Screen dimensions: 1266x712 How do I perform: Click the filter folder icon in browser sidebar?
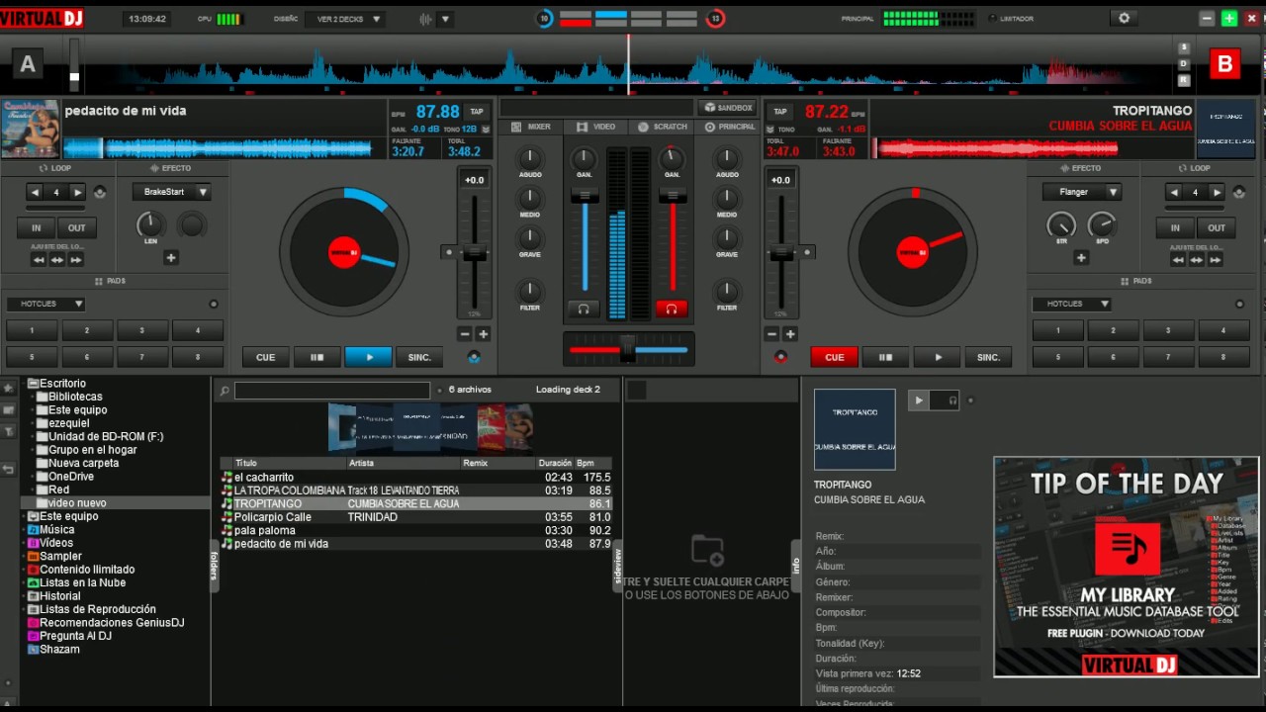click(9, 431)
